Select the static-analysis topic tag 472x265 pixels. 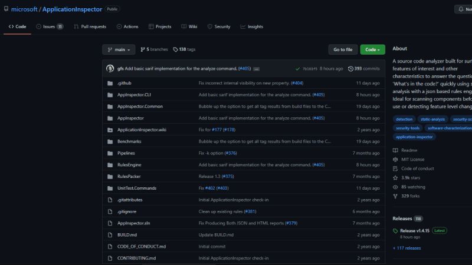(x=432, y=120)
